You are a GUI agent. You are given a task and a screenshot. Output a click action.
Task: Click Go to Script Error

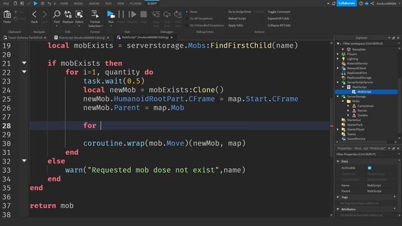(240, 12)
